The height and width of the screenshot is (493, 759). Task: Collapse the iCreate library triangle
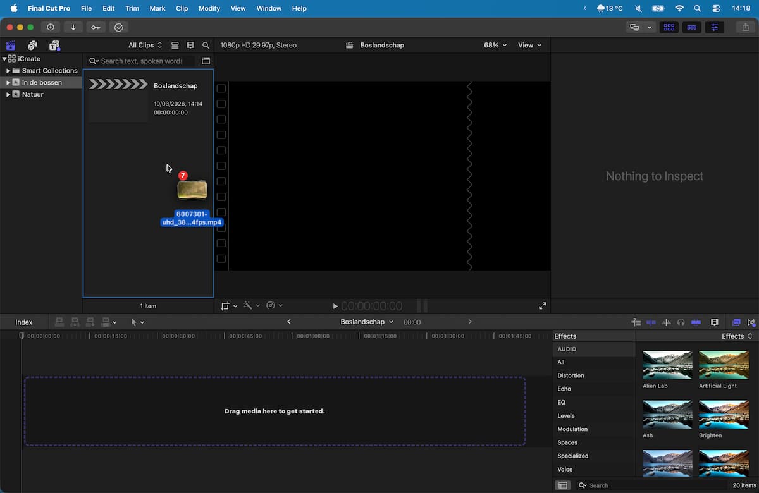(4, 59)
